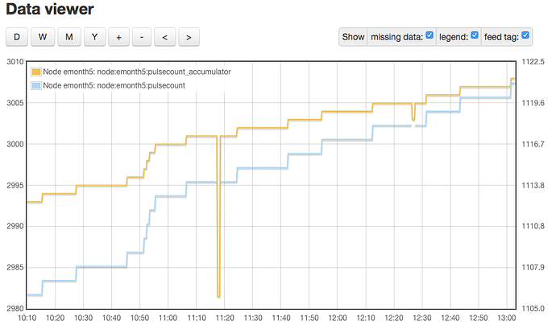Viewport: 556px width, 333px height.
Task: Click x-axis label 12:30
Action: click(422, 318)
